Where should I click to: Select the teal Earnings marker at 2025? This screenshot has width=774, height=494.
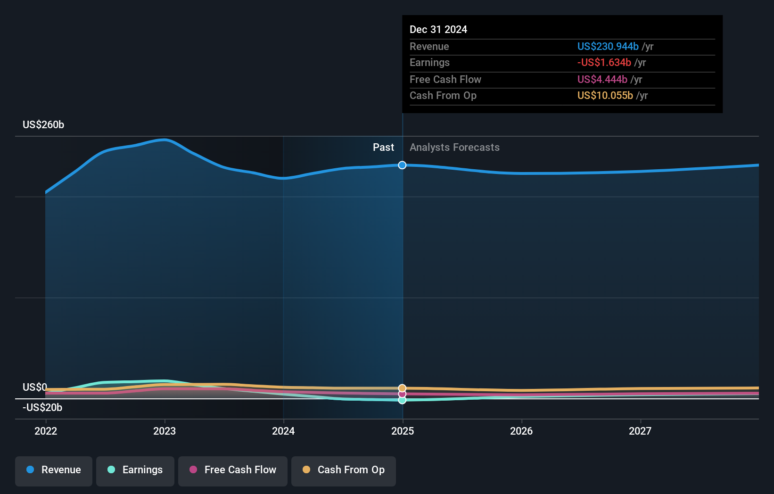pyautogui.click(x=402, y=400)
